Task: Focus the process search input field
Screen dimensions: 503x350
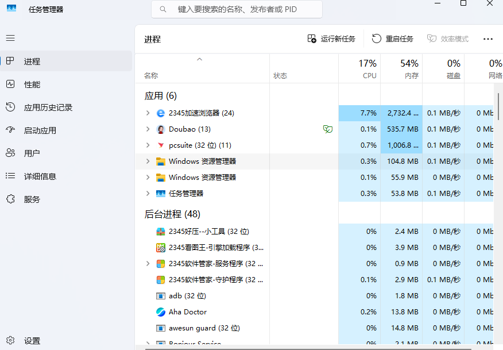Action: click(x=237, y=9)
